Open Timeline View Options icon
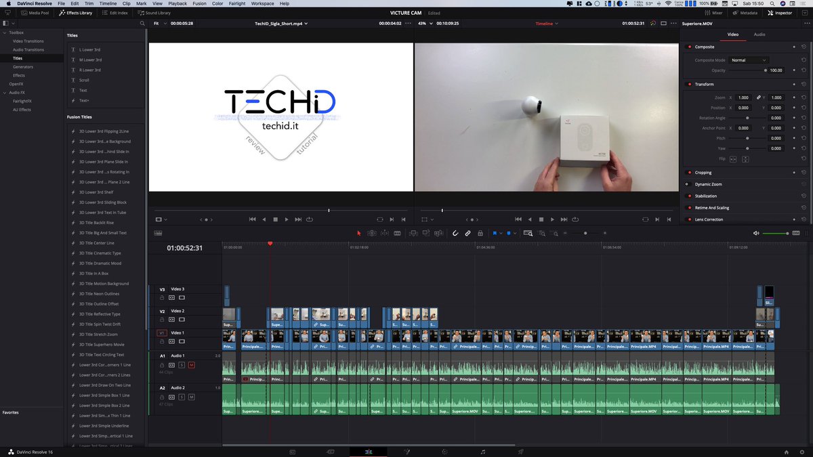Screen dimensions: 813x457 tap(158, 233)
